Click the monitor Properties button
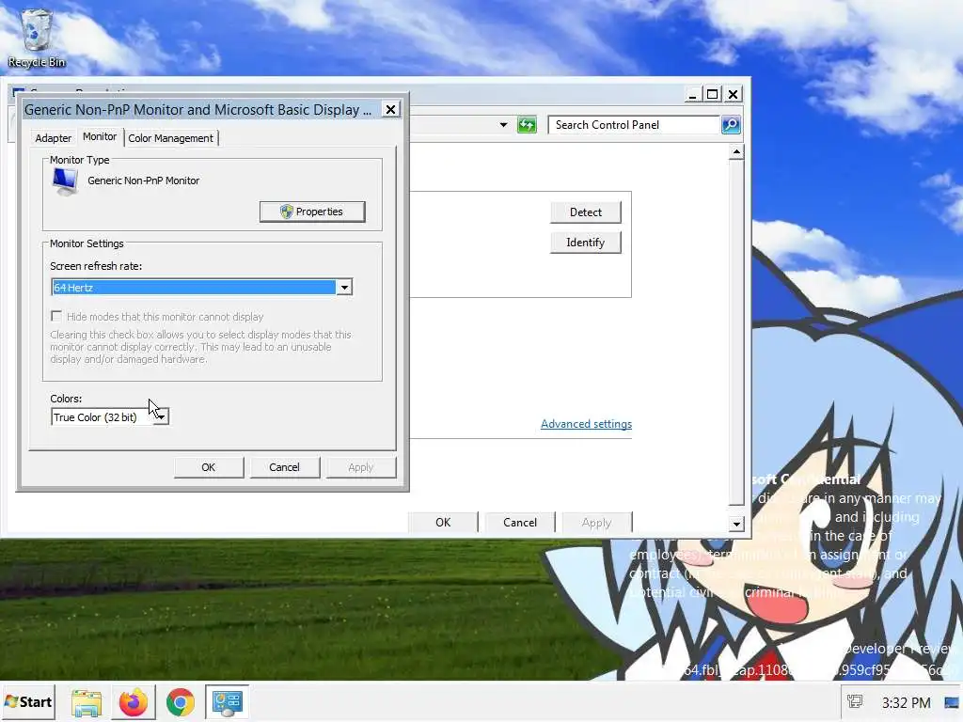963x722 pixels. point(312,212)
